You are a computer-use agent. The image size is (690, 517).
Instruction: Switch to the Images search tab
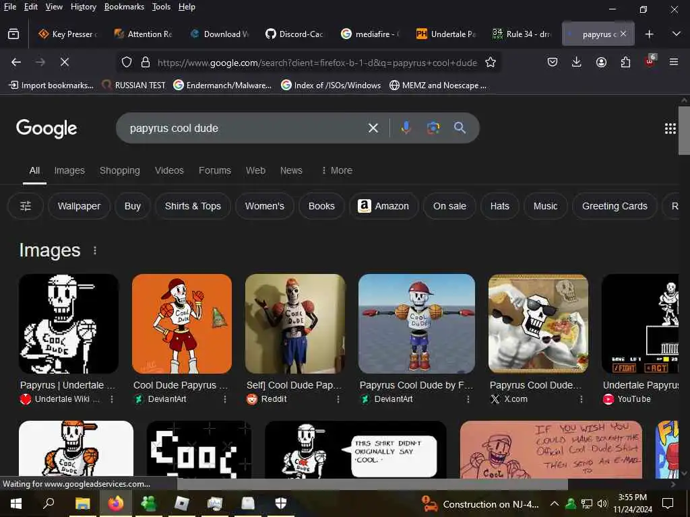point(69,170)
